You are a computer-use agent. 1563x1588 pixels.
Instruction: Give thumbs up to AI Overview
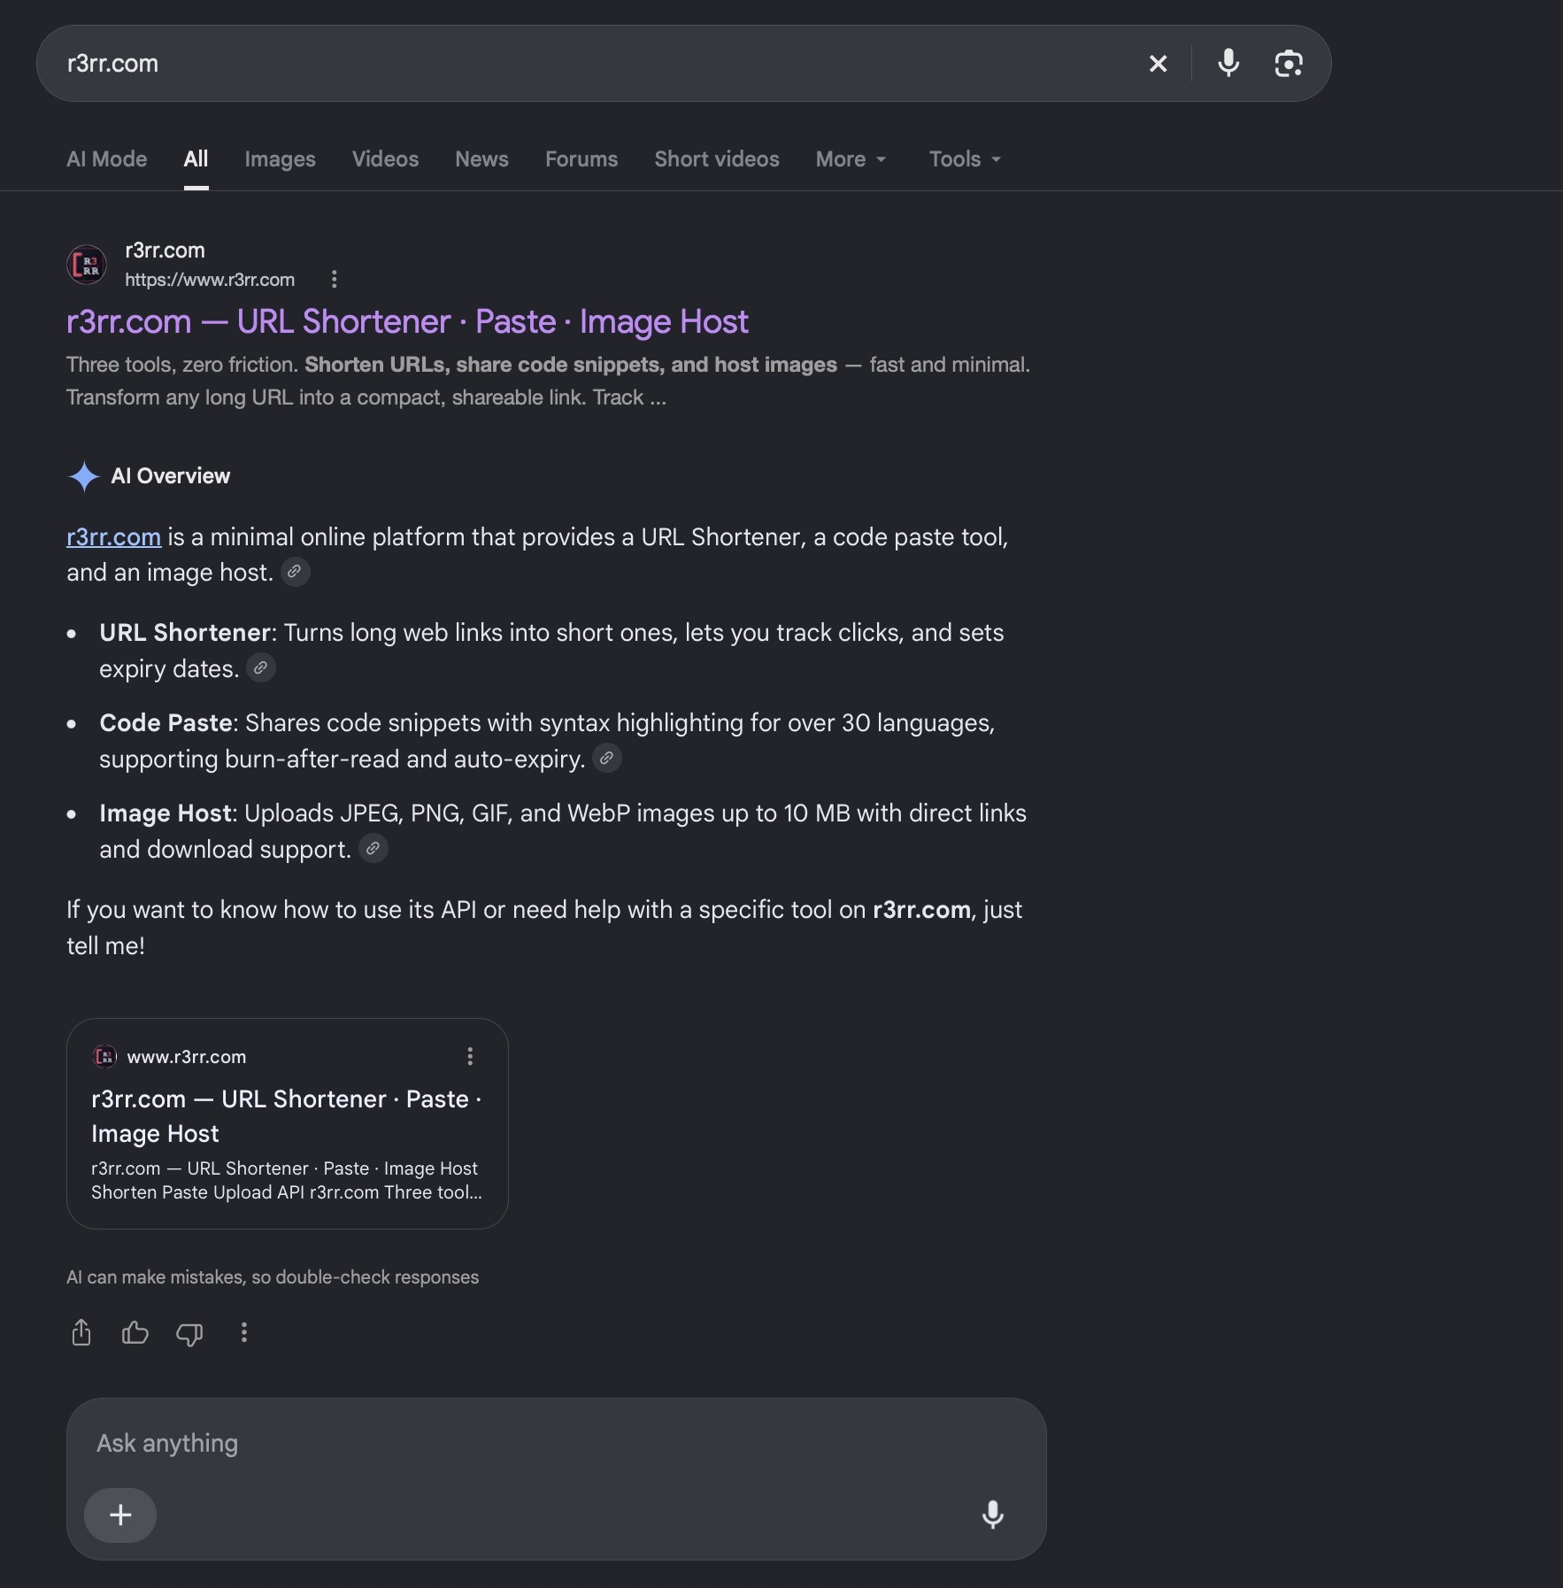coord(135,1332)
